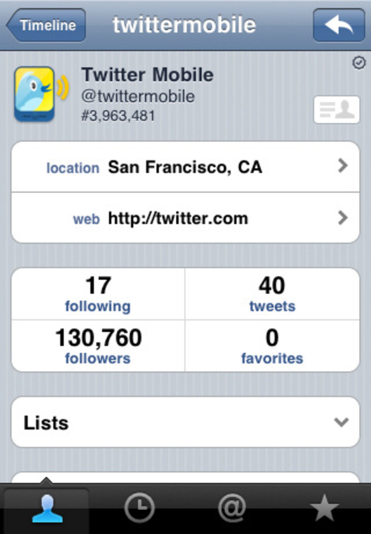Tap the location row chevron arrow
371x534 pixels.
pos(343,166)
